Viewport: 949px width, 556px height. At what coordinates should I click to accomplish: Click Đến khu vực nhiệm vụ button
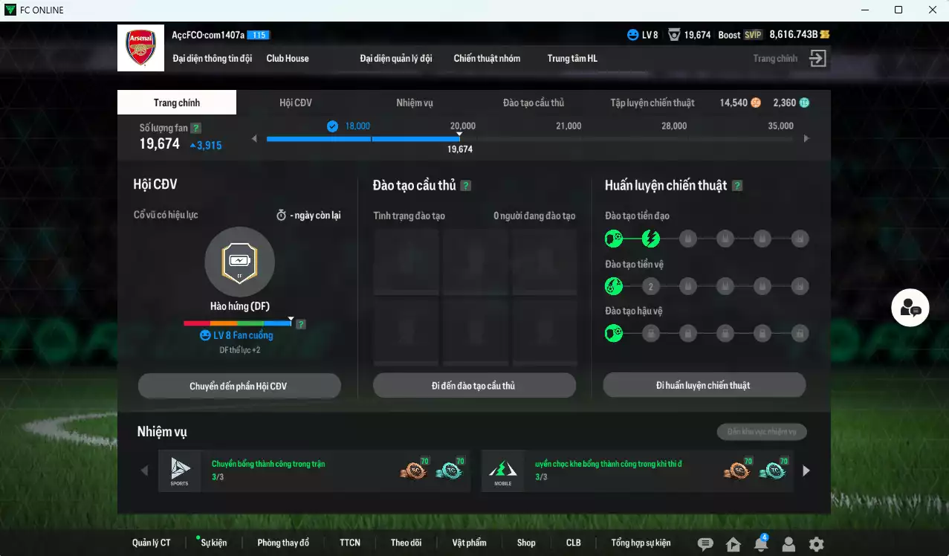click(x=762, y=432)
